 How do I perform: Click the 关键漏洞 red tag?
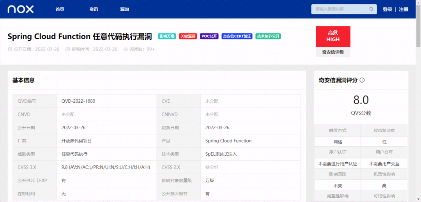[188, 36]
